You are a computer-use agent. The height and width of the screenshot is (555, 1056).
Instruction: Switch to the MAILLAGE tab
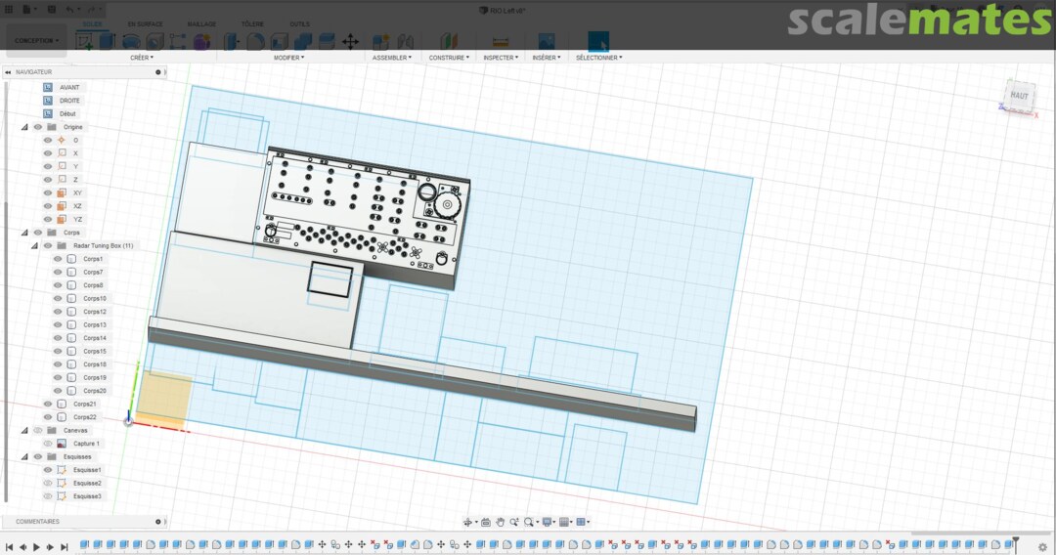201,23
